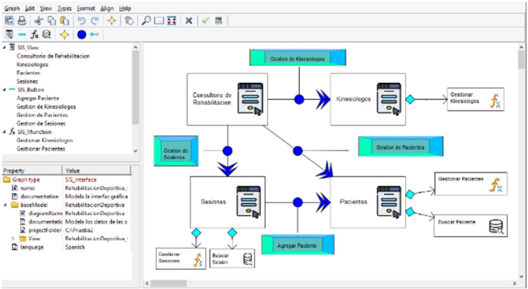Select the yellow square select tool
Image resolution: width=528 pixels, height=289 pixels.
click(x=112, y=21)
